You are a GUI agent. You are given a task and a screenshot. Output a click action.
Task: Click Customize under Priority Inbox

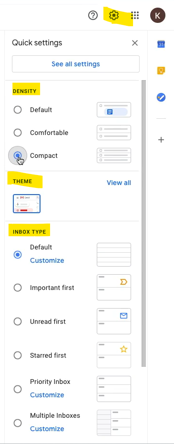[x=47, y=395]
